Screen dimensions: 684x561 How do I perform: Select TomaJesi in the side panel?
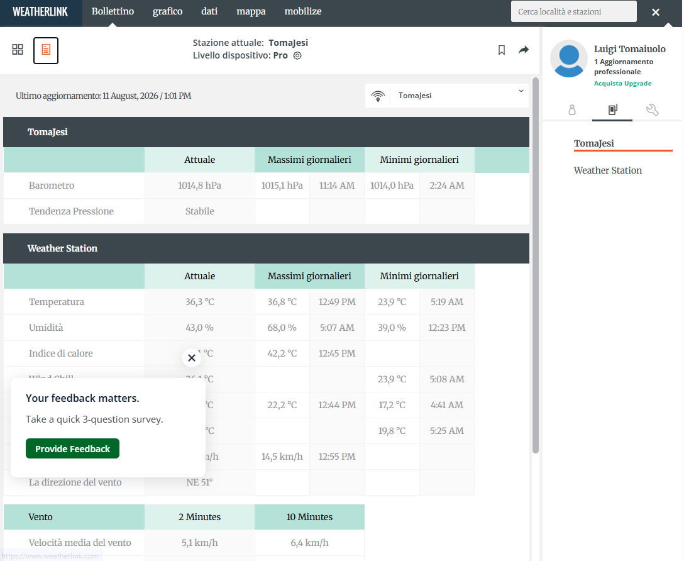pyautogui.click(x=593, y=143)
